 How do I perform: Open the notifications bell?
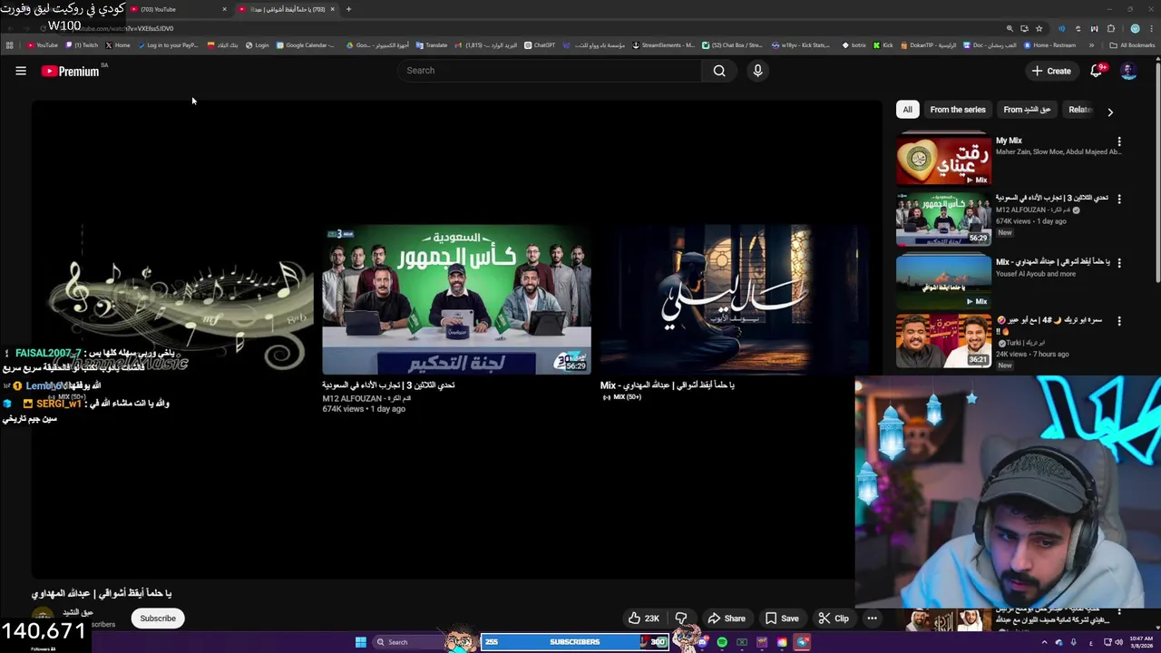[1096, 71]
